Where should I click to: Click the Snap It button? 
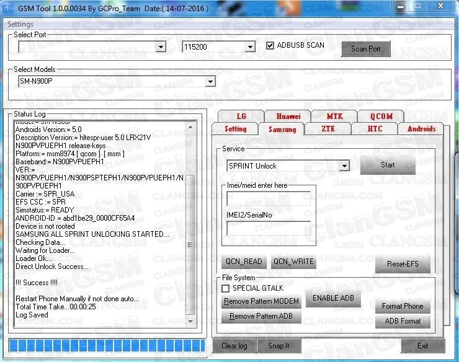point(279,346)
